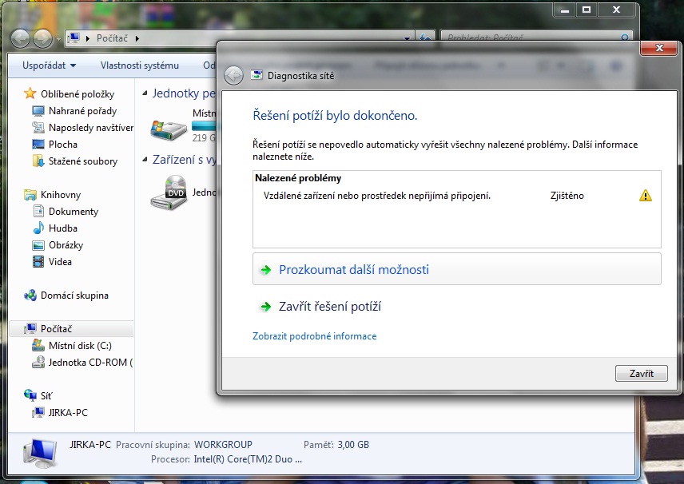The height and width of the screenshot is (484, 684).
Task: Click the yellow warning icon beside Zjištěno
Action: tap(645, 196)
